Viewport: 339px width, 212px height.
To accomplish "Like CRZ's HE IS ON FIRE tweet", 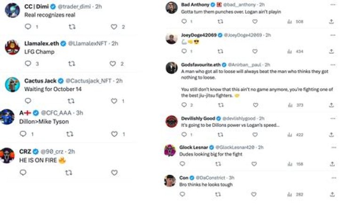I will pyautogui.click(x=114, y=172).
